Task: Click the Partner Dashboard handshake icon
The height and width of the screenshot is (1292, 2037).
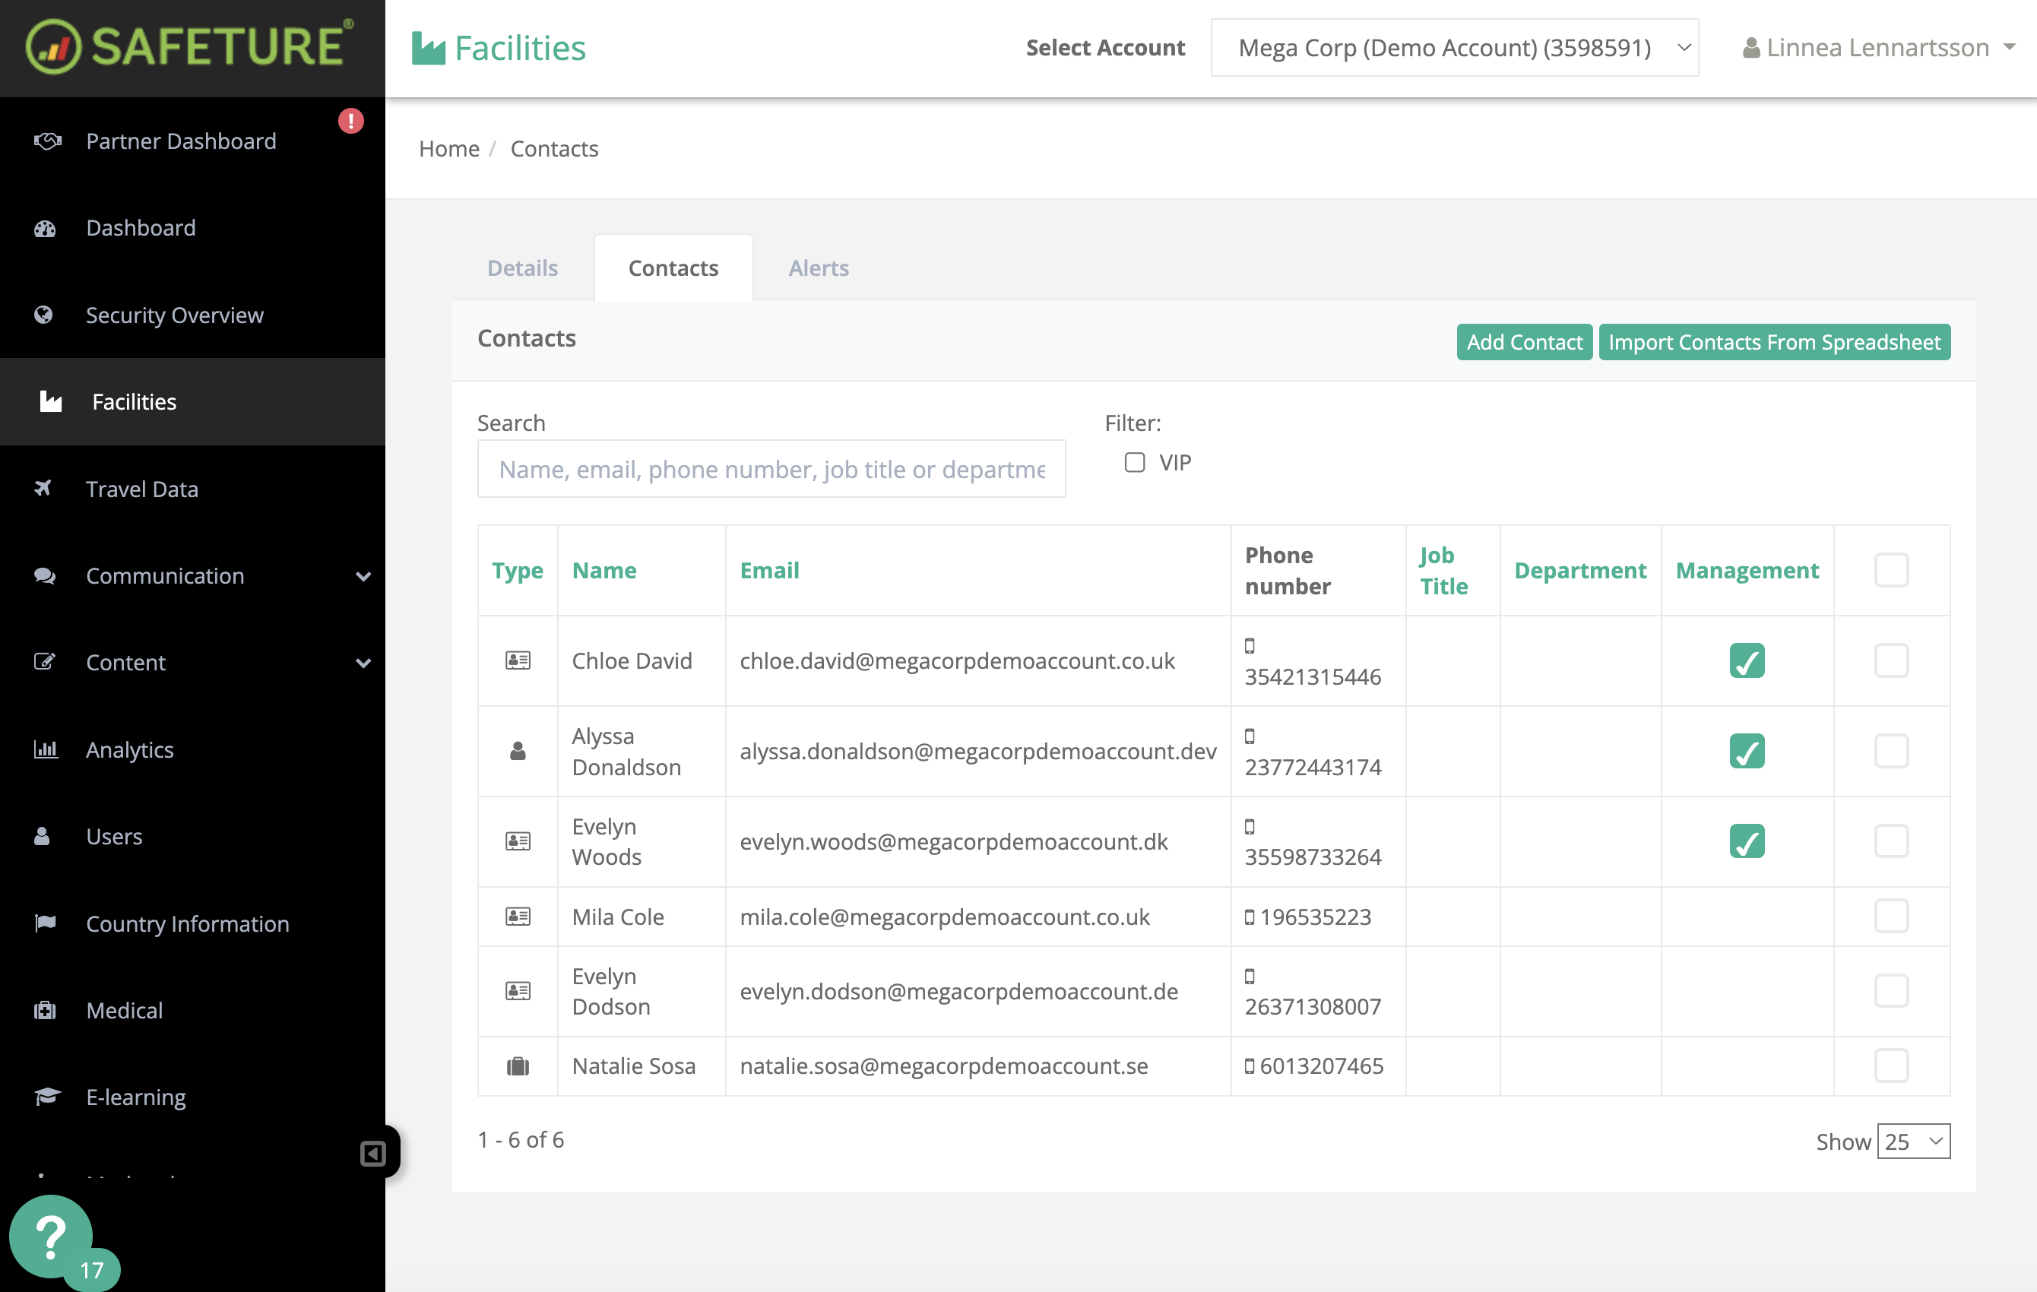Action: (46, 141)
